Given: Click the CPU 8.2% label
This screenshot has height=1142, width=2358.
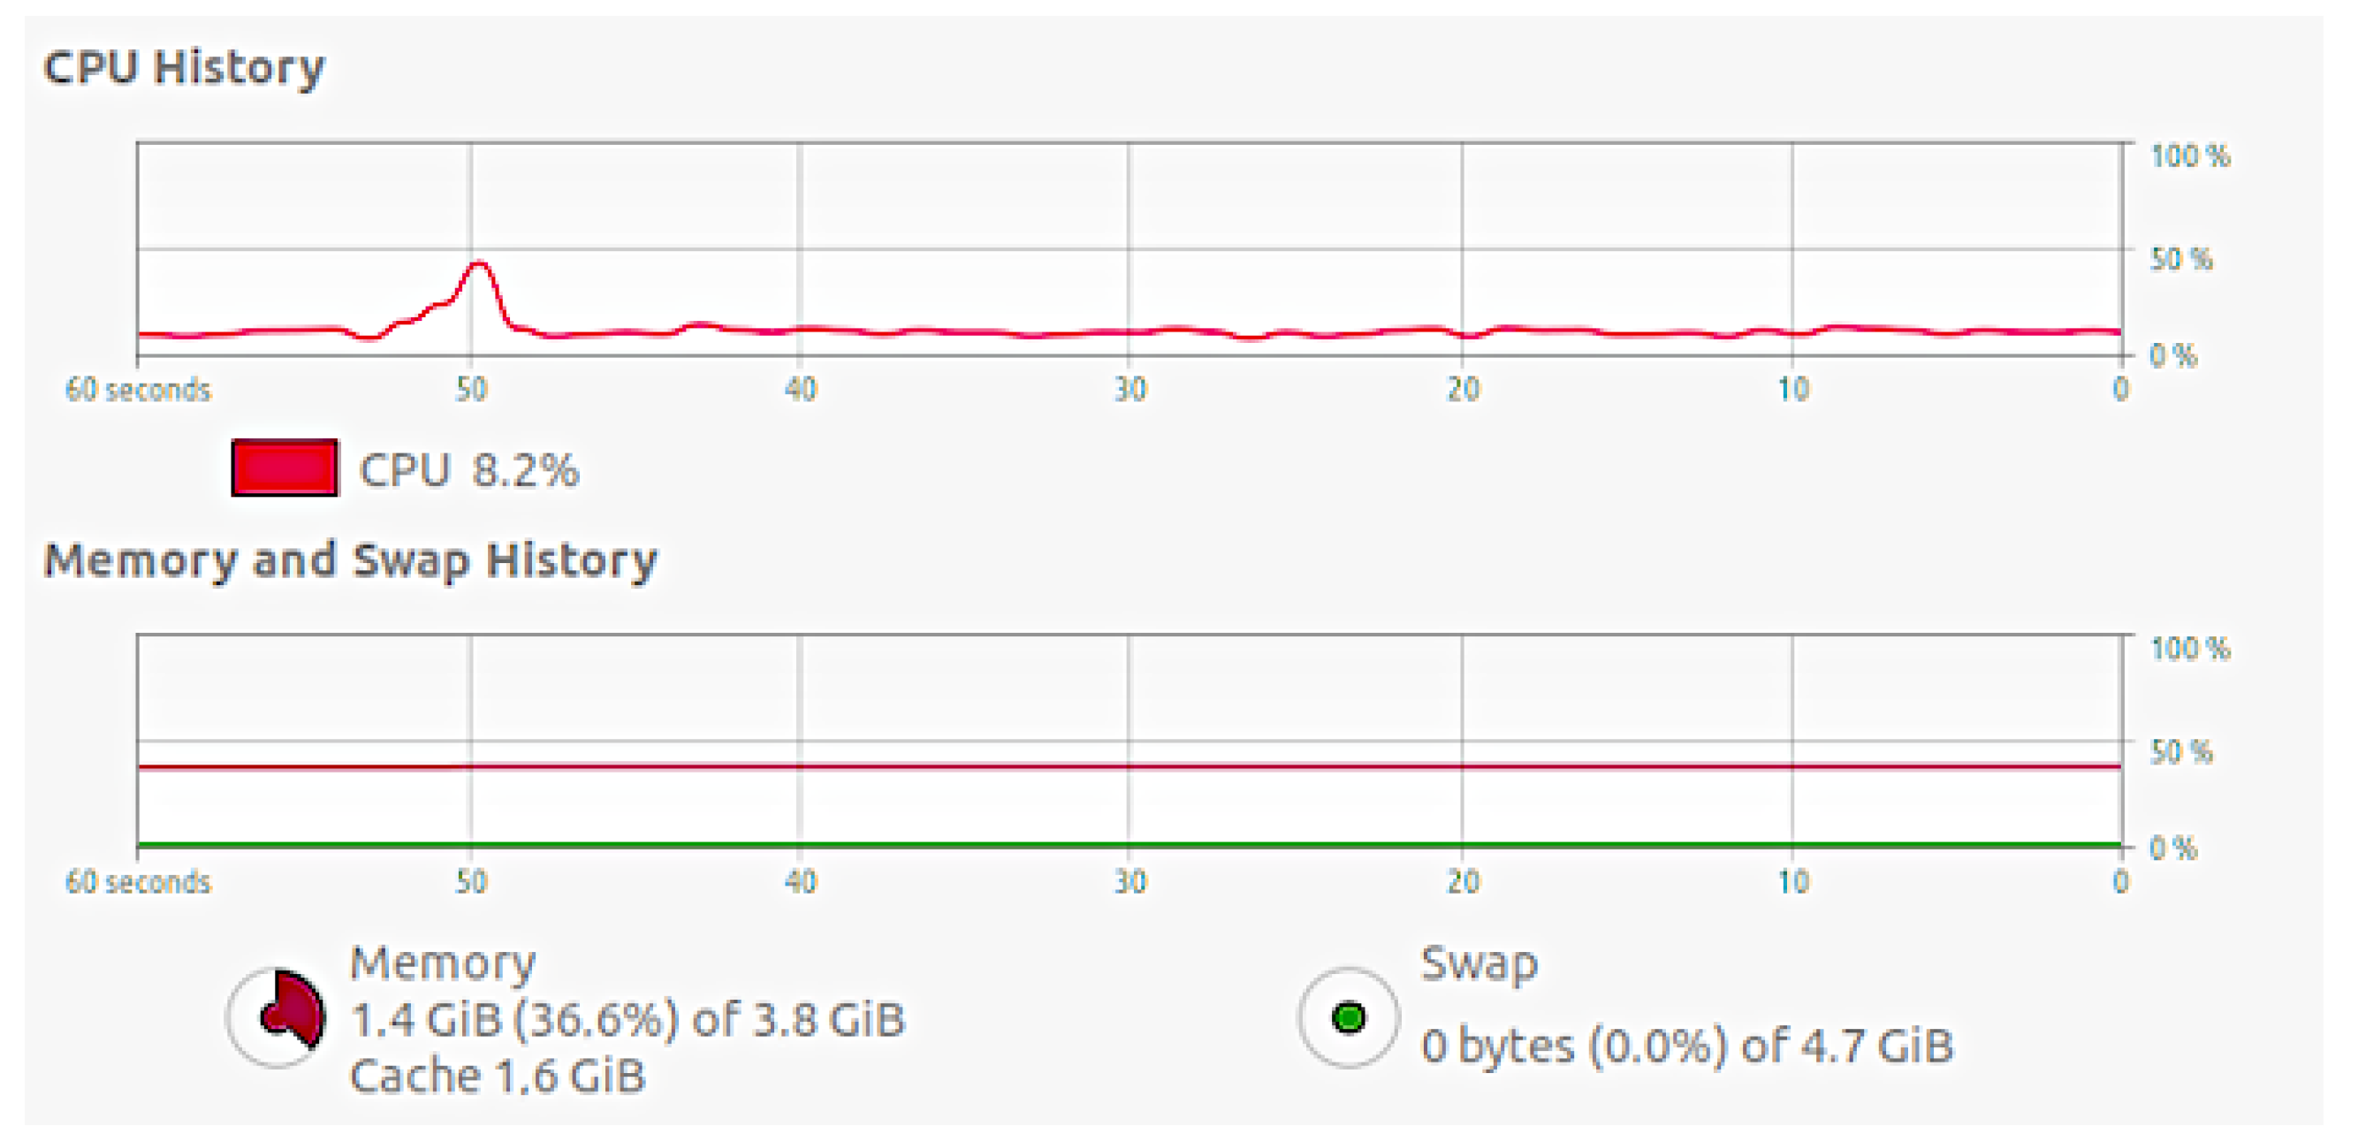Looking at the screenshot, I should point(468,470).
